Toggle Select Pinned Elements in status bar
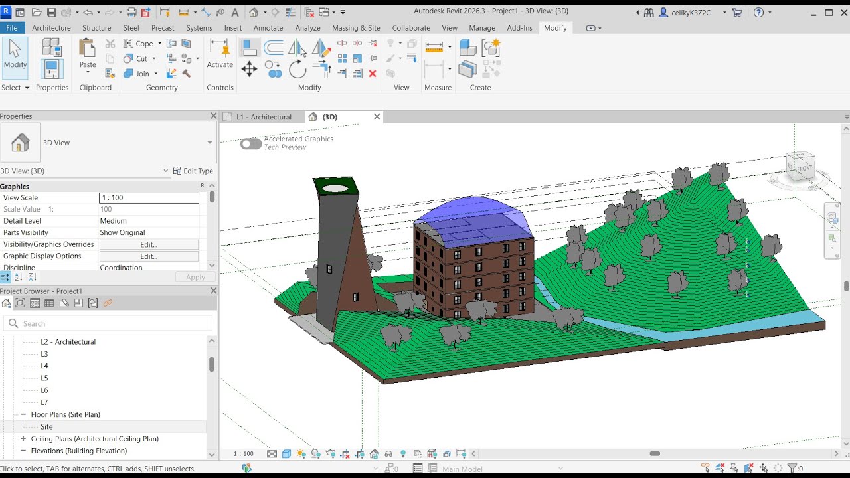 734,468
